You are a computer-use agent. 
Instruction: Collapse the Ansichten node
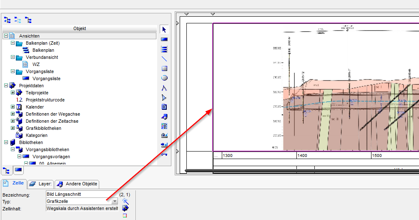[x=6, y=35]
